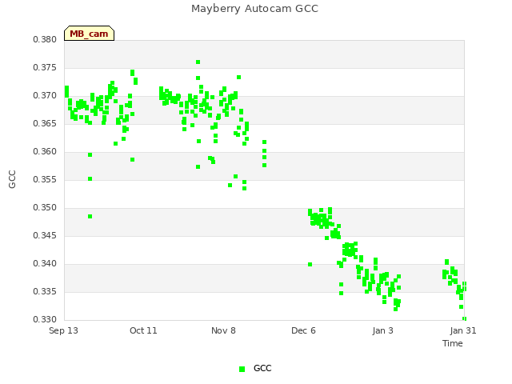Click the Sep 13 x-axis label
This screenshot has height=384, width=512.
[63, 330]
